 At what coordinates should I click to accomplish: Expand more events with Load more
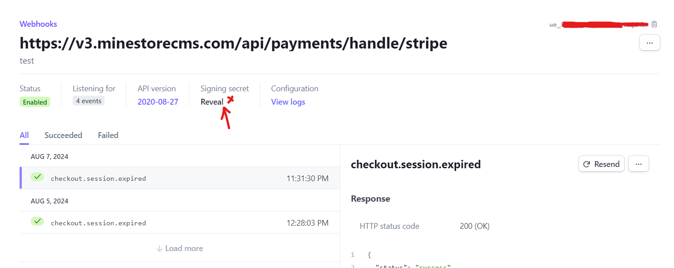click(179, 248)
